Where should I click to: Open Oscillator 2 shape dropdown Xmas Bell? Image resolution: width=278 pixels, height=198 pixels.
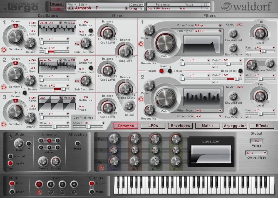(51, 60)
